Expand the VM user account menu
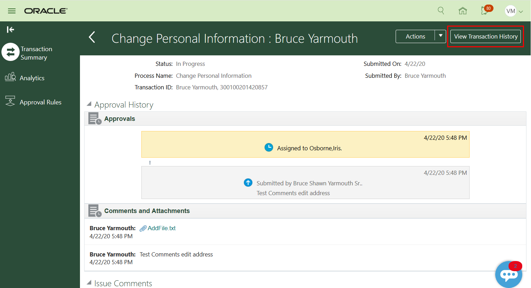The height and width of the screenshot is (288, 531). click(x=514, y=11)
